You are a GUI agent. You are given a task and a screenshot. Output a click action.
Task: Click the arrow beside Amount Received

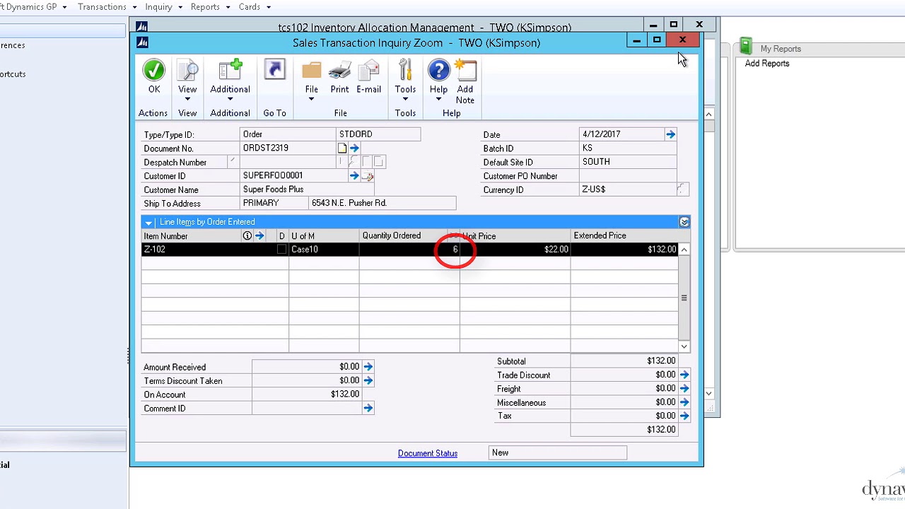[x=368, y=367]
